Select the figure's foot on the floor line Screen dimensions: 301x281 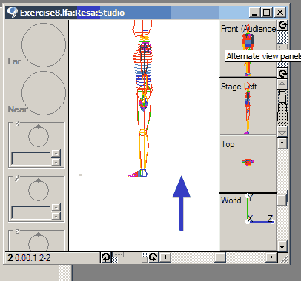coord(138,173)
